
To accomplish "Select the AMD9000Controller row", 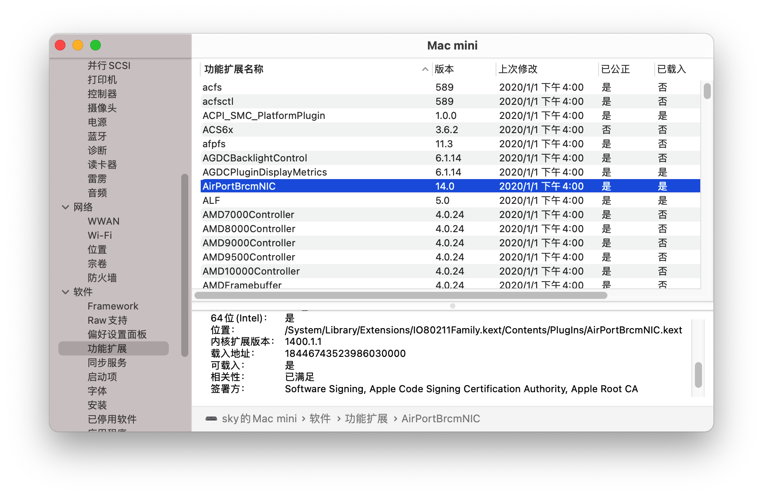I will [x=450, y=243].
